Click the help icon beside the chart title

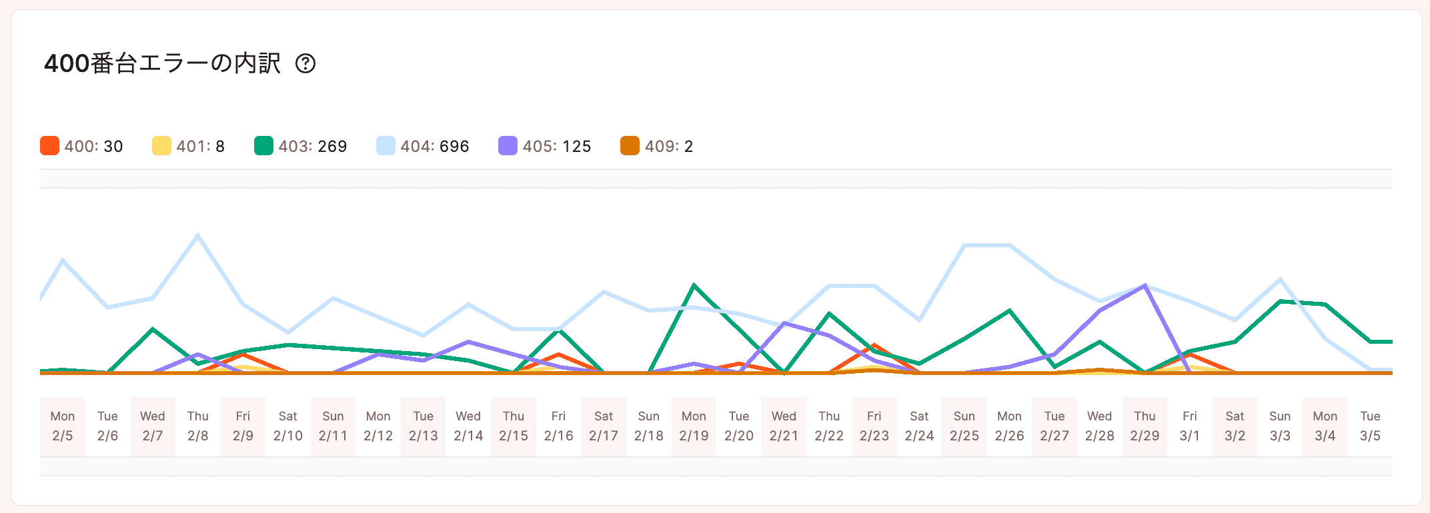point(305,64)
